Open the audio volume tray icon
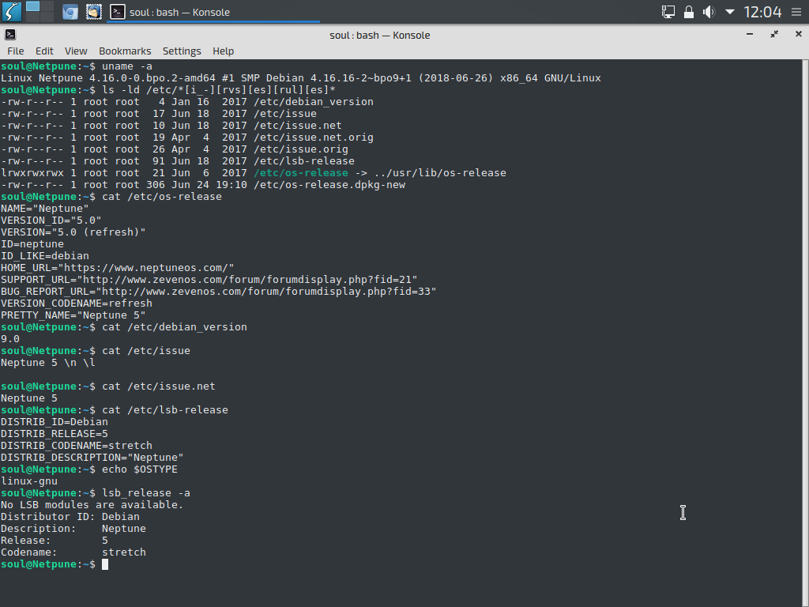The image size is (809, 607). pyautogui.click(x=709, y=12)
